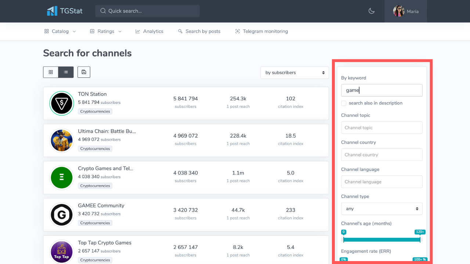Switch to list view layout
The image size is (470, 264).
(66, 72)
